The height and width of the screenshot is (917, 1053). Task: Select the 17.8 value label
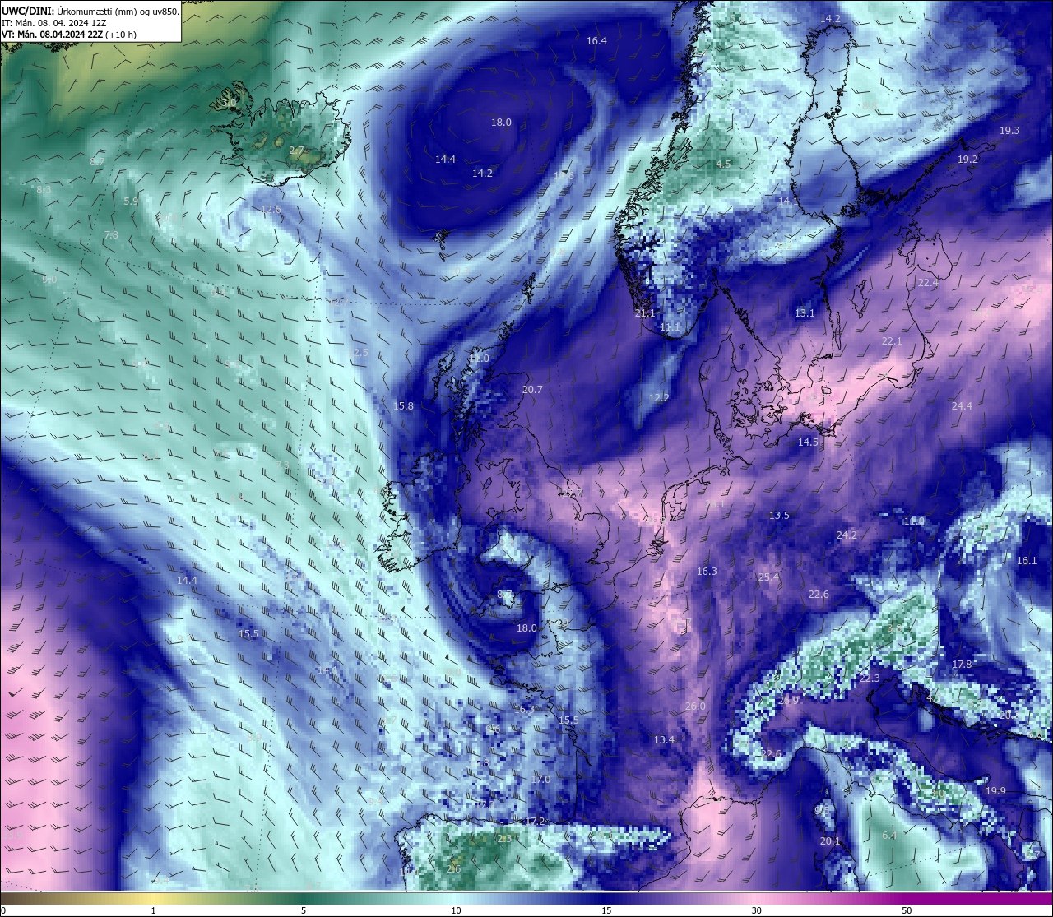pyautogui.click(x=962, y=664)
